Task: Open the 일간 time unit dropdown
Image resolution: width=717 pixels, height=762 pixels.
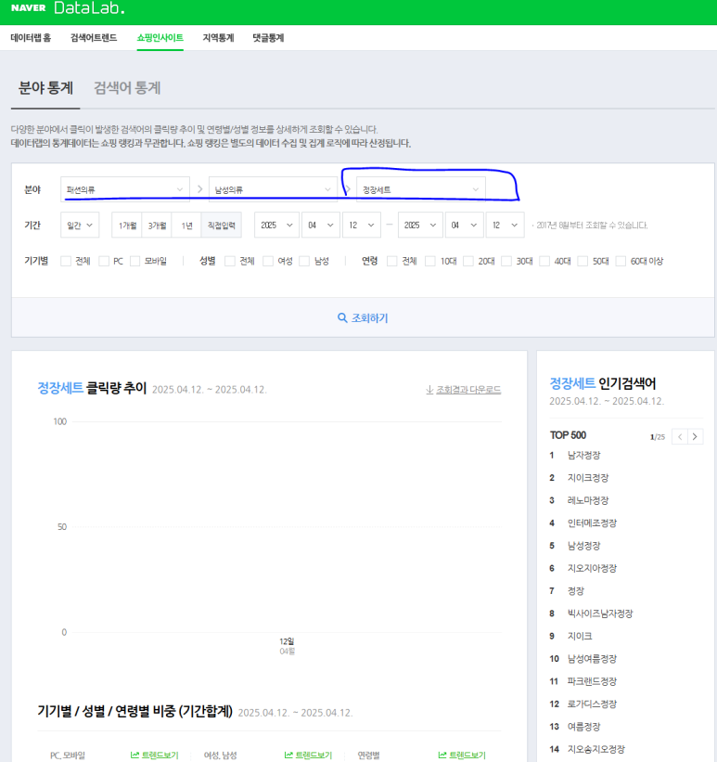Action: pos(80,226)
